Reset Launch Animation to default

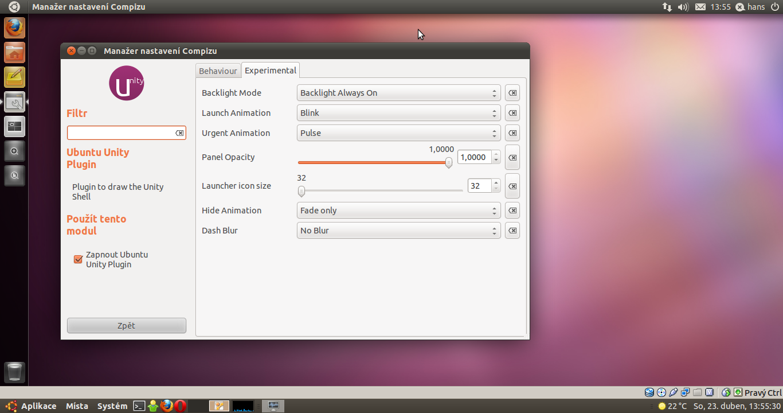[x=512, y=113]
